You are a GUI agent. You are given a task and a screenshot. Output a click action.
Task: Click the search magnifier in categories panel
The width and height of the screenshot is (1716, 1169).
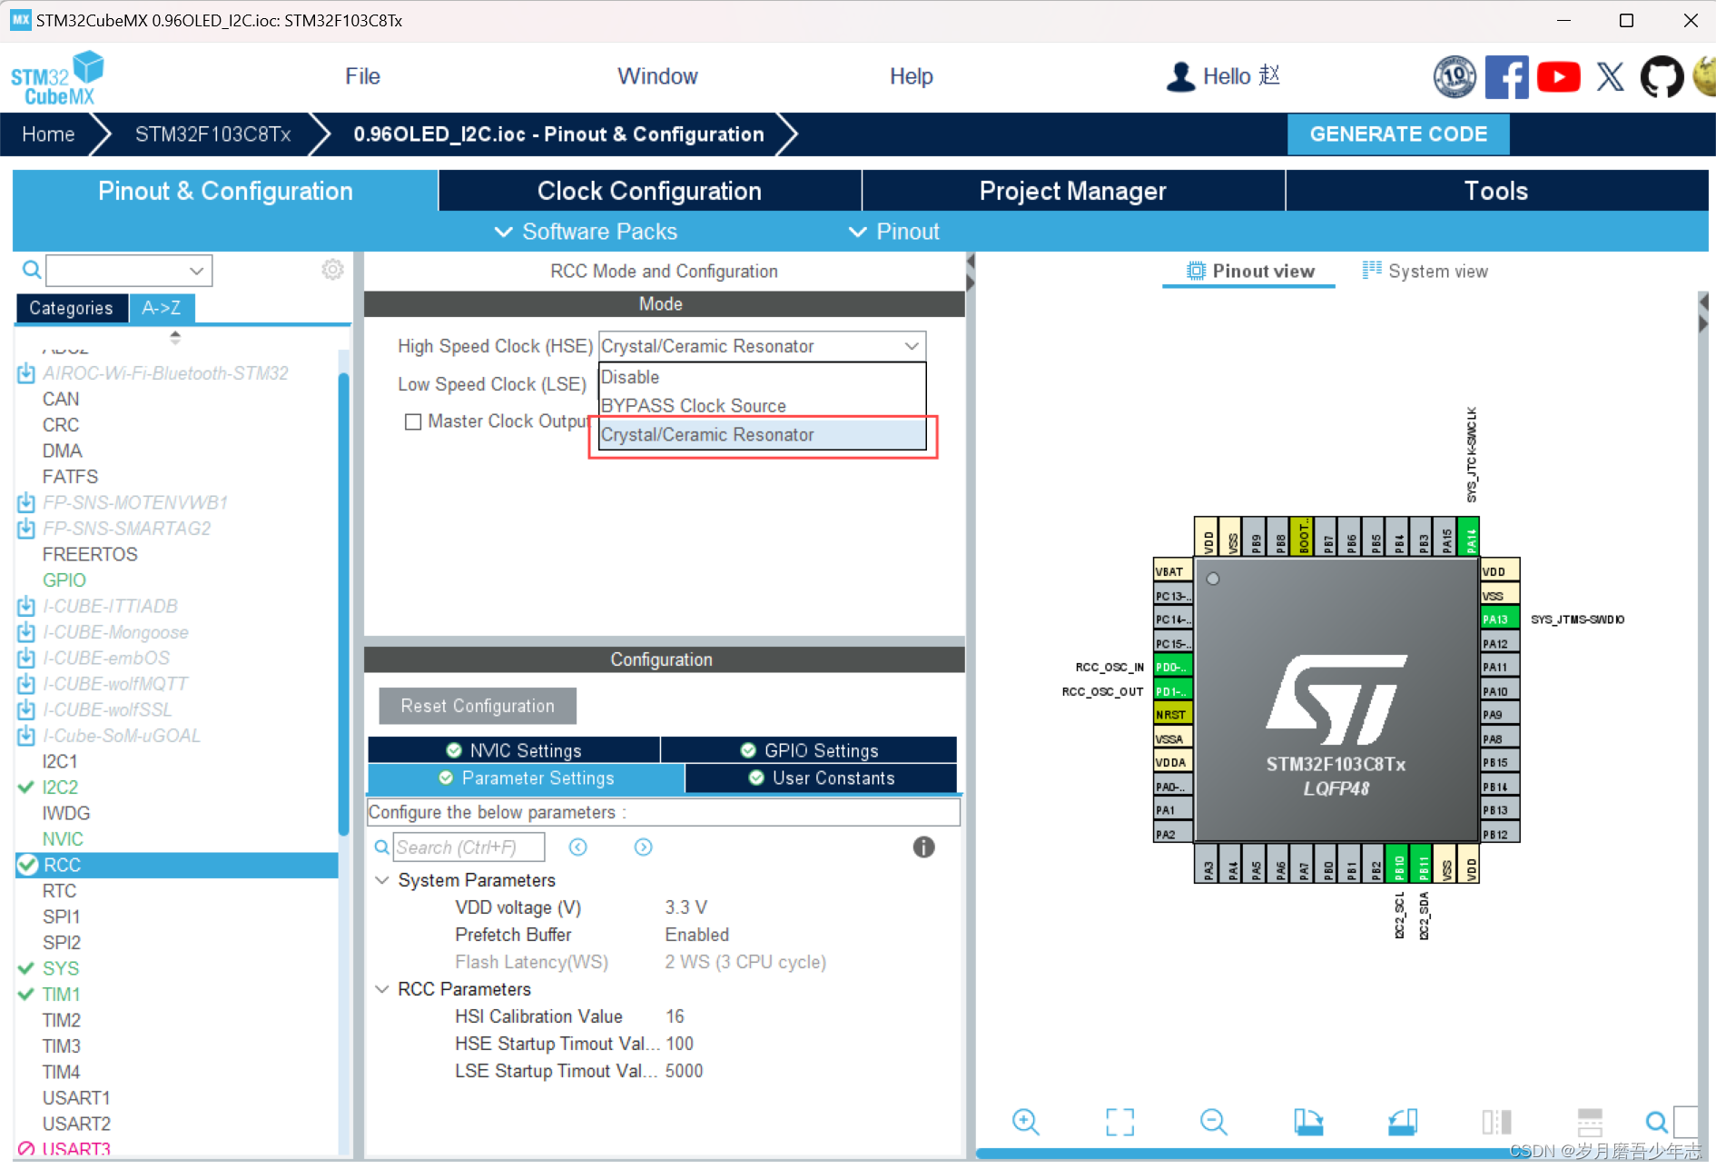click(31, 270)
